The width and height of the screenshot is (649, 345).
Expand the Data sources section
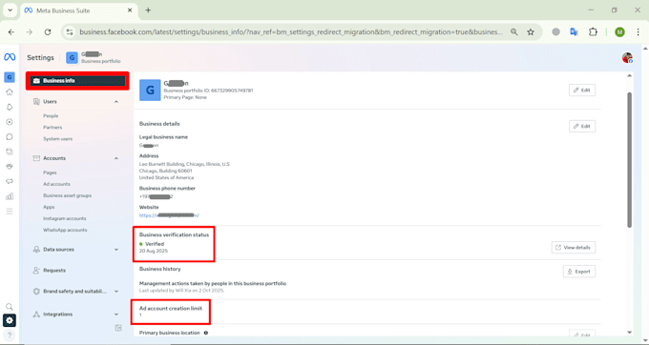click(76, 250)
